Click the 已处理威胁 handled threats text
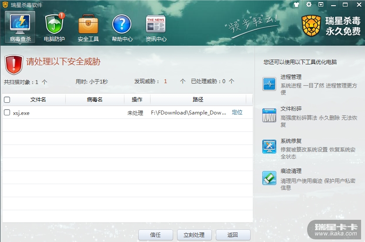Viewport: 365px width, 242px height. [x=213, y=81]
